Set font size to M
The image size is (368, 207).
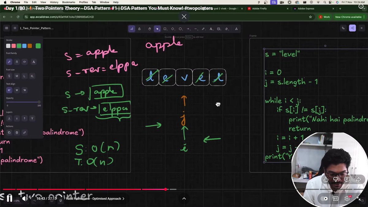(x=17, y=76)
